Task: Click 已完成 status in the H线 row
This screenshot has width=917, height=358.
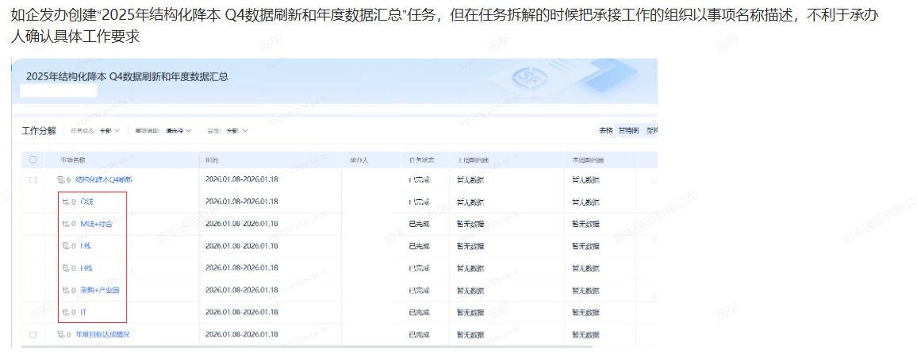Action: pyautogui.click(x=419, y=268)
